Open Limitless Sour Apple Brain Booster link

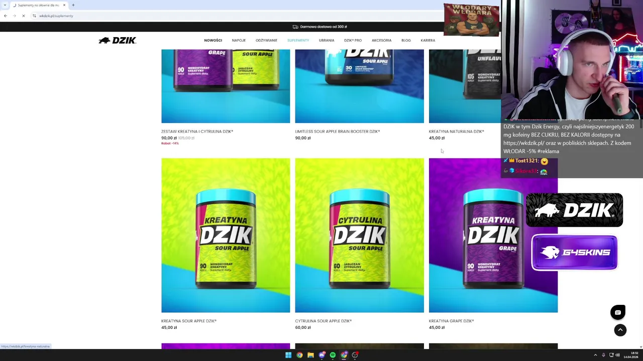pos(337,131)
